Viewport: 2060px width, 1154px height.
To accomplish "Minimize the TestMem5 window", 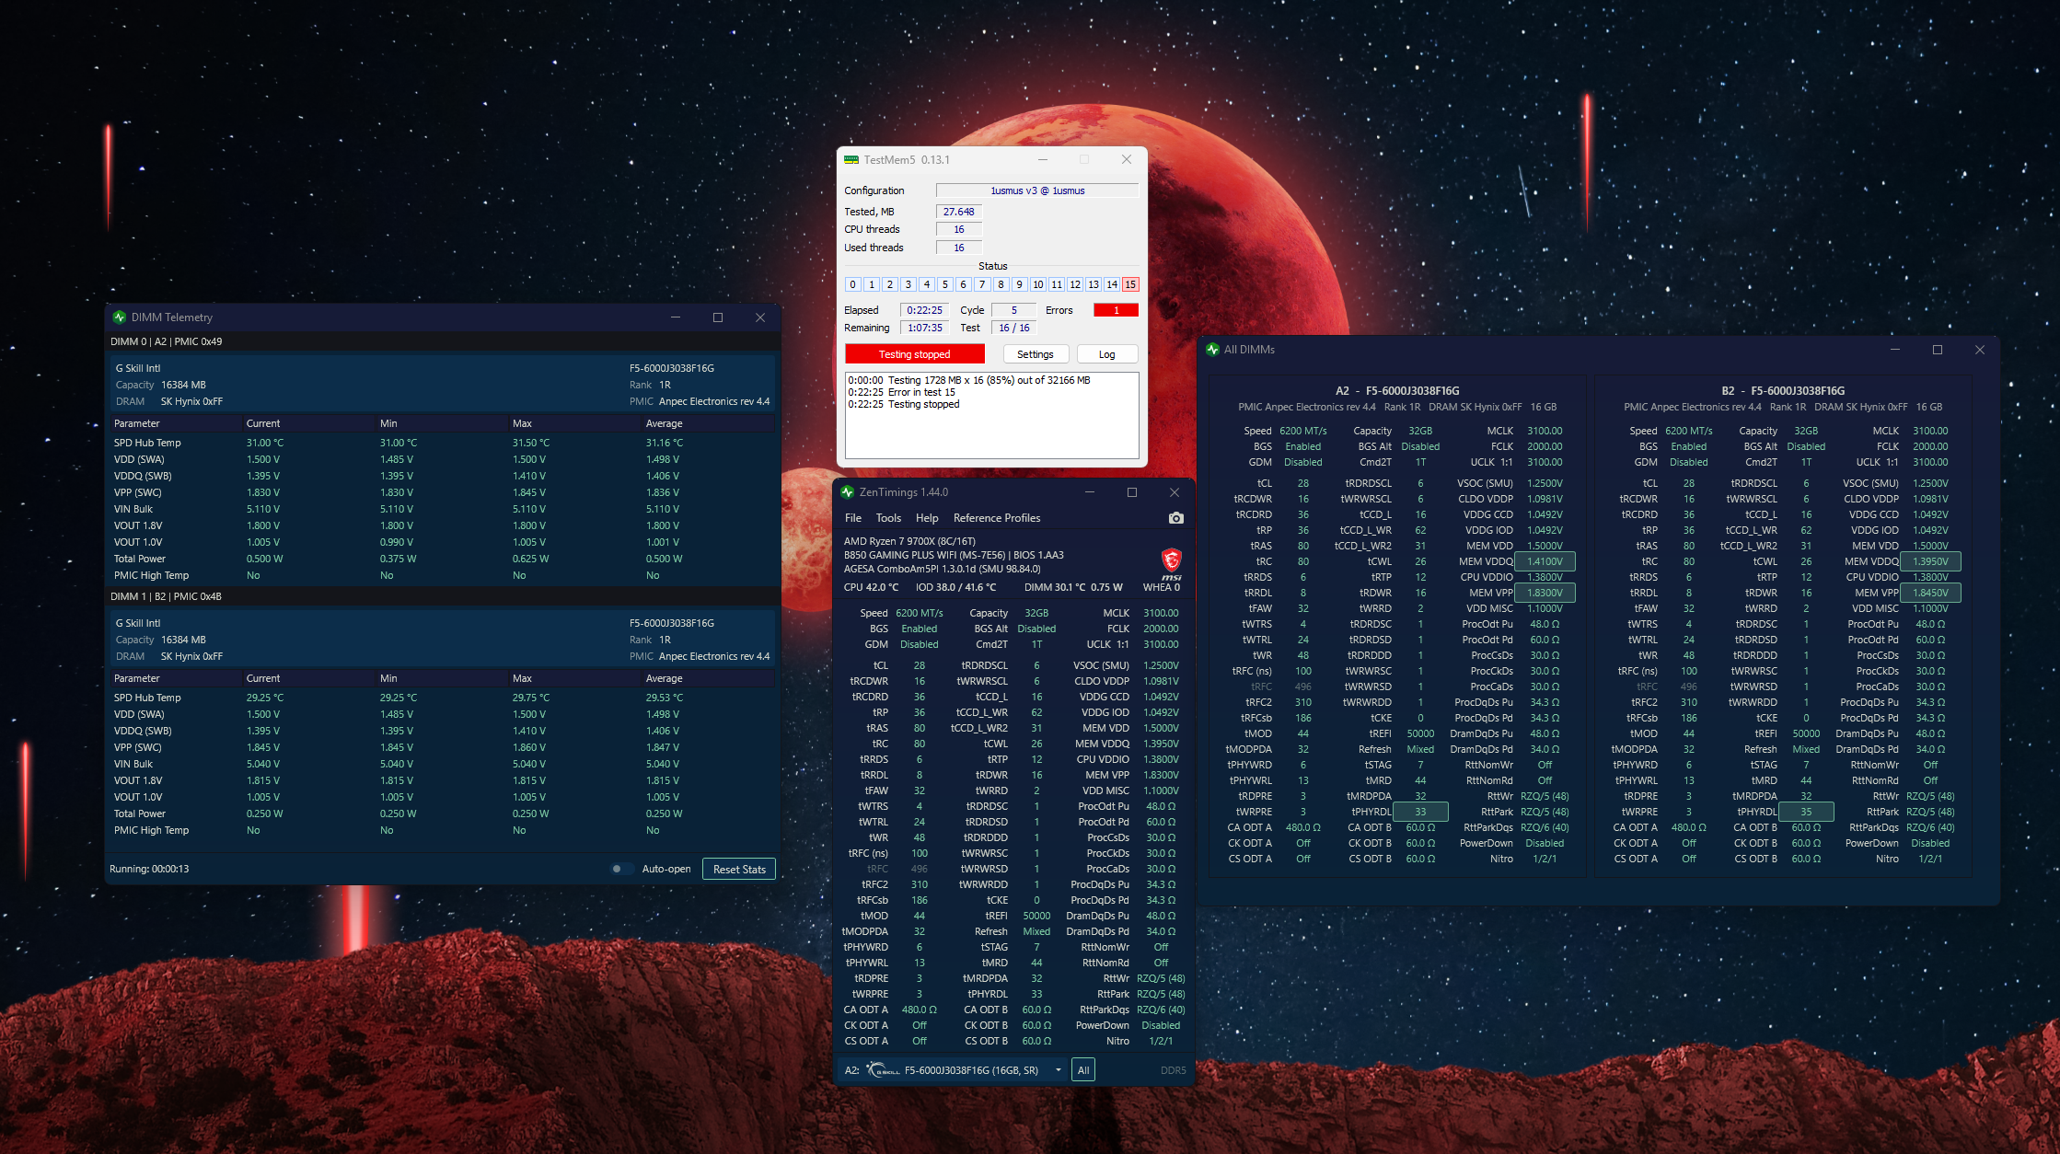I will click(1043, 159).
